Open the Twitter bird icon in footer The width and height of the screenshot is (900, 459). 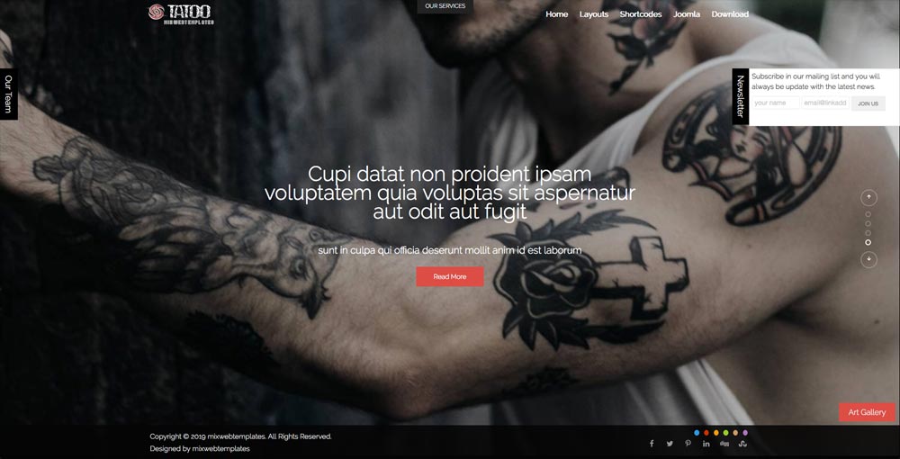point(670,444)
